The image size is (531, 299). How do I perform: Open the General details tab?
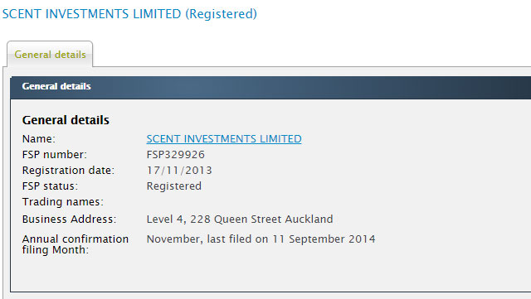(x=50, y=55)
